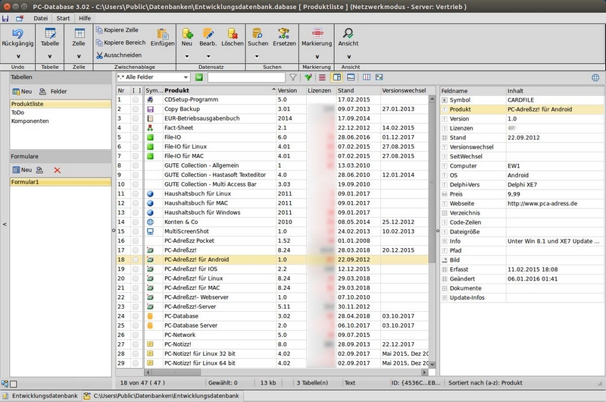Click the icon next to the save disk
Screen dimensions: 606x402
click(20, 18)
